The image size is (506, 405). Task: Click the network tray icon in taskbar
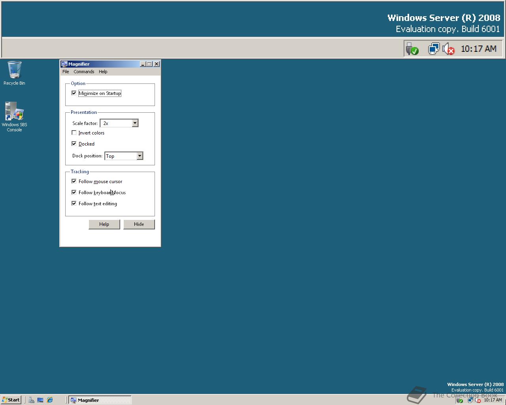pos(470,400)
